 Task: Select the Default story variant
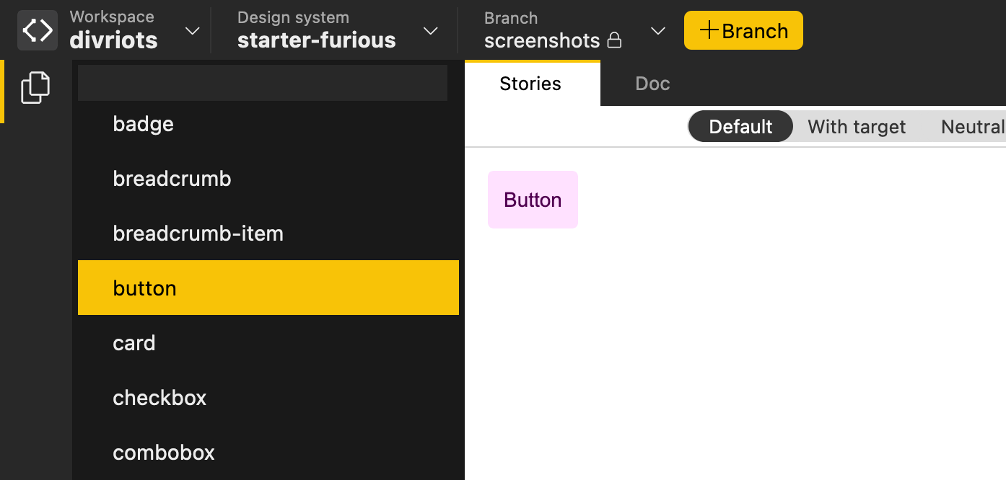tap(740, 127)
